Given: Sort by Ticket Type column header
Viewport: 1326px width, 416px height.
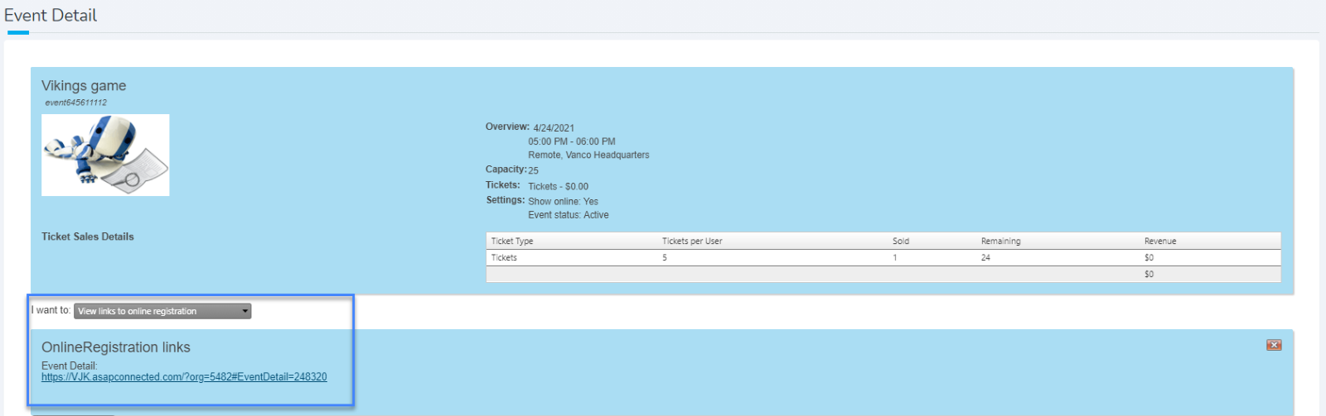Looking at the screenshot, I should 512,241.
